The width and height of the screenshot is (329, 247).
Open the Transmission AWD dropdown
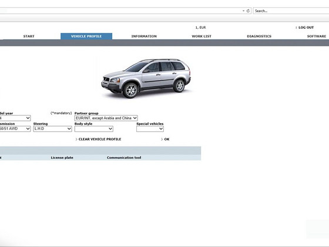(15, 129)
